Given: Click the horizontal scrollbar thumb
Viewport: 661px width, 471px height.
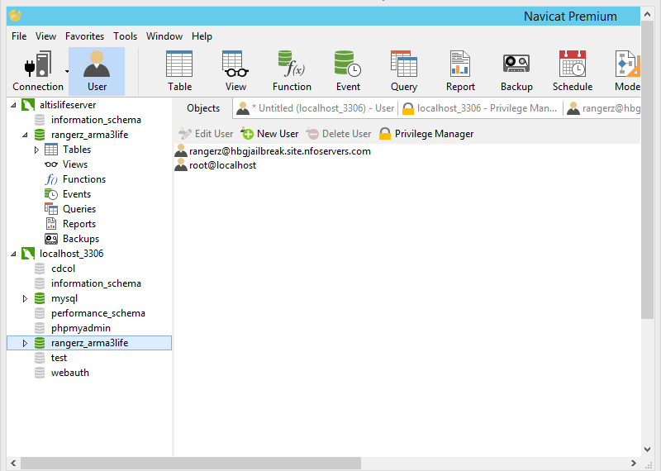Looking at the screenshot, I should tap(191, 463).
